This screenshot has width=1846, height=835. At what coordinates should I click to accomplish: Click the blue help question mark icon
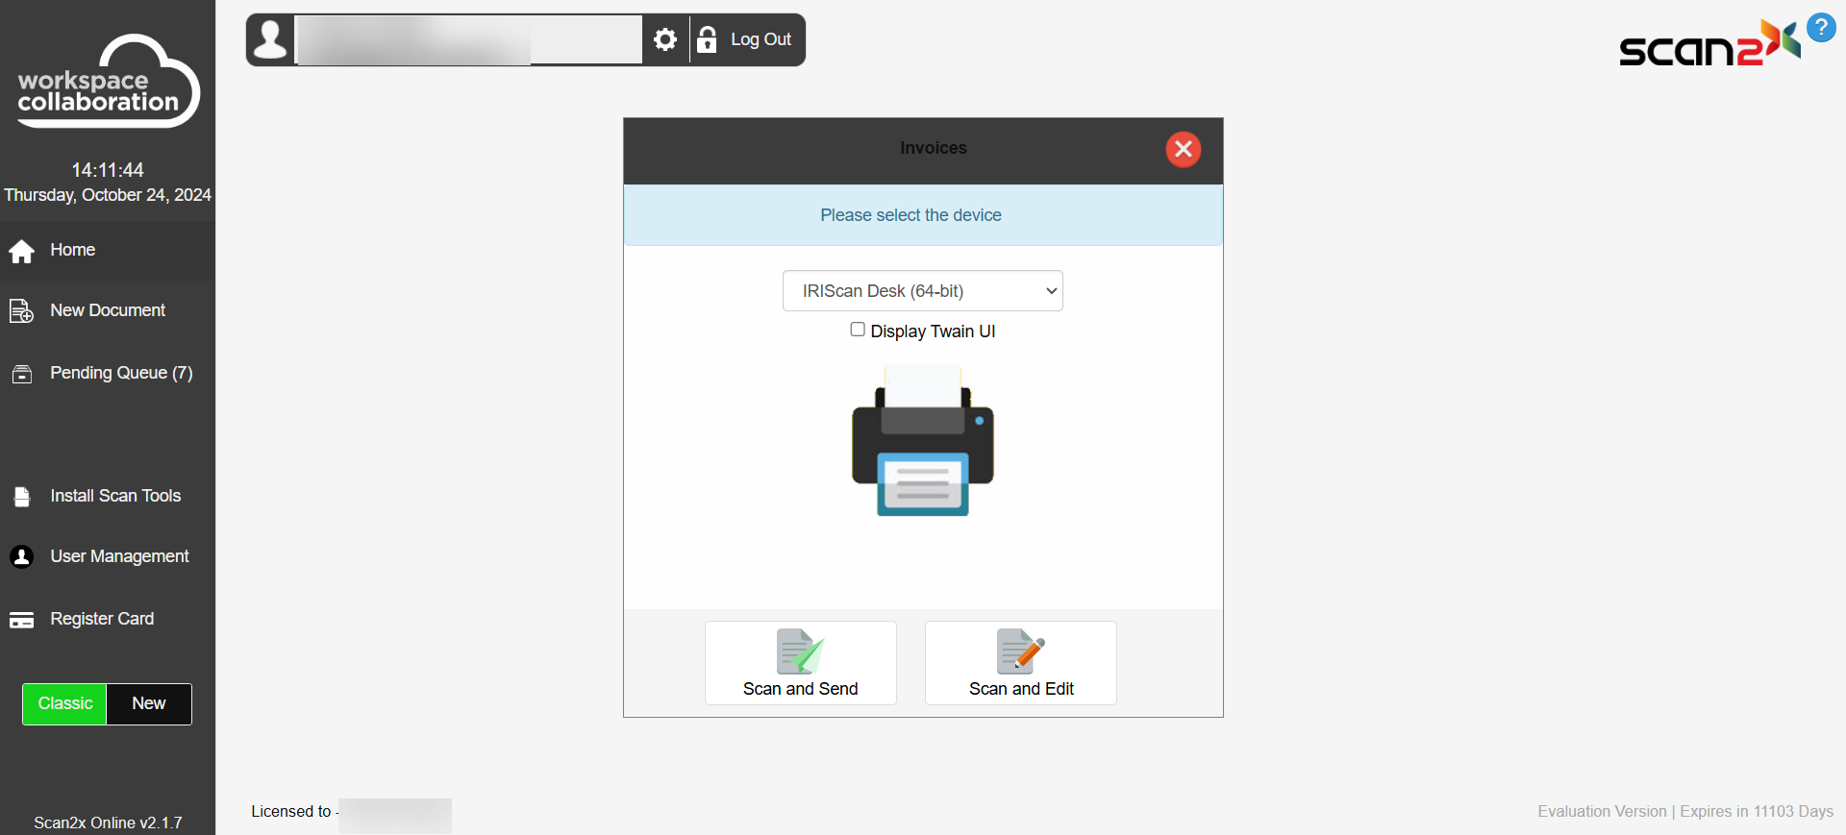click(1821, 27)
